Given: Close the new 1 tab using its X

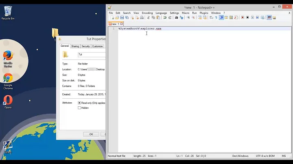Looking at the screenshot, I should (121, 24).
